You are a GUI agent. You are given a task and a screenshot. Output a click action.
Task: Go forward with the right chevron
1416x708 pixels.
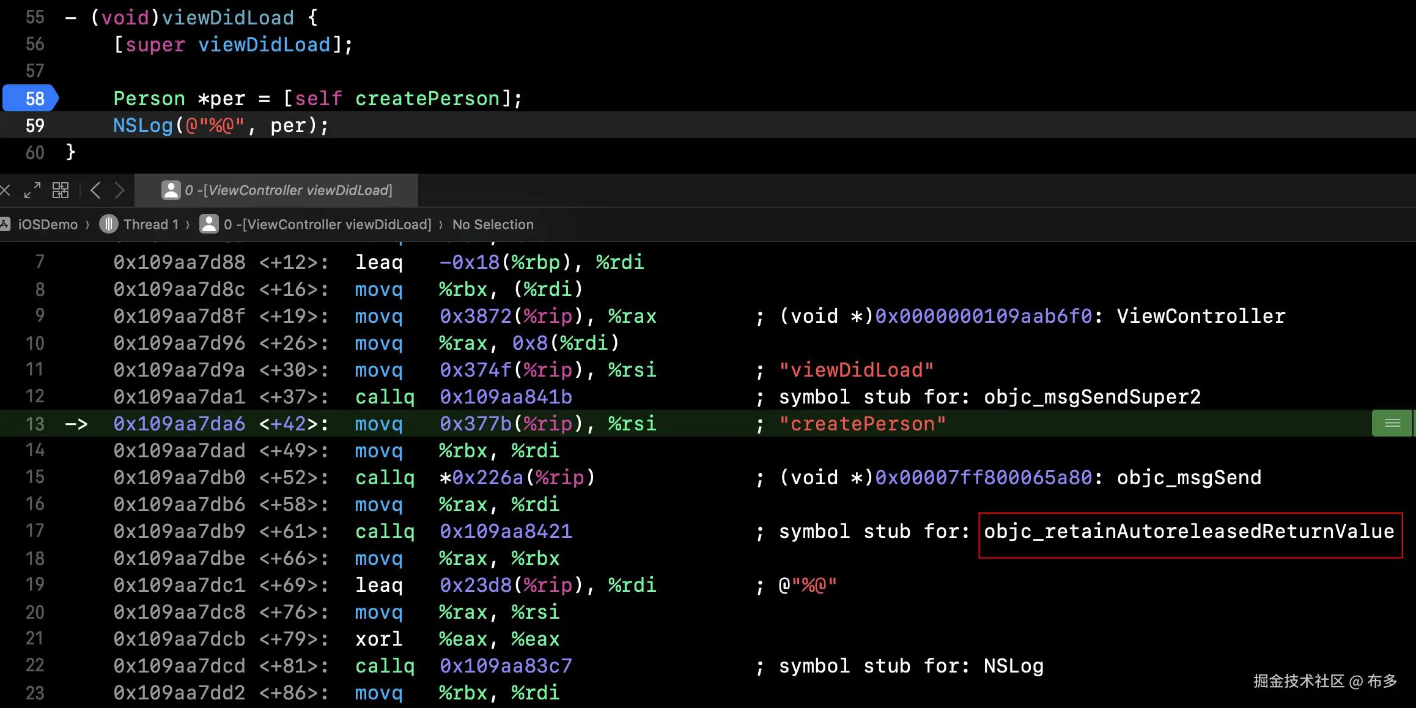coord(120,190)
